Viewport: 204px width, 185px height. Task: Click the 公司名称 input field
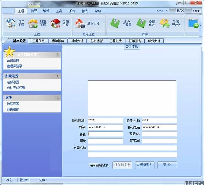132,148
